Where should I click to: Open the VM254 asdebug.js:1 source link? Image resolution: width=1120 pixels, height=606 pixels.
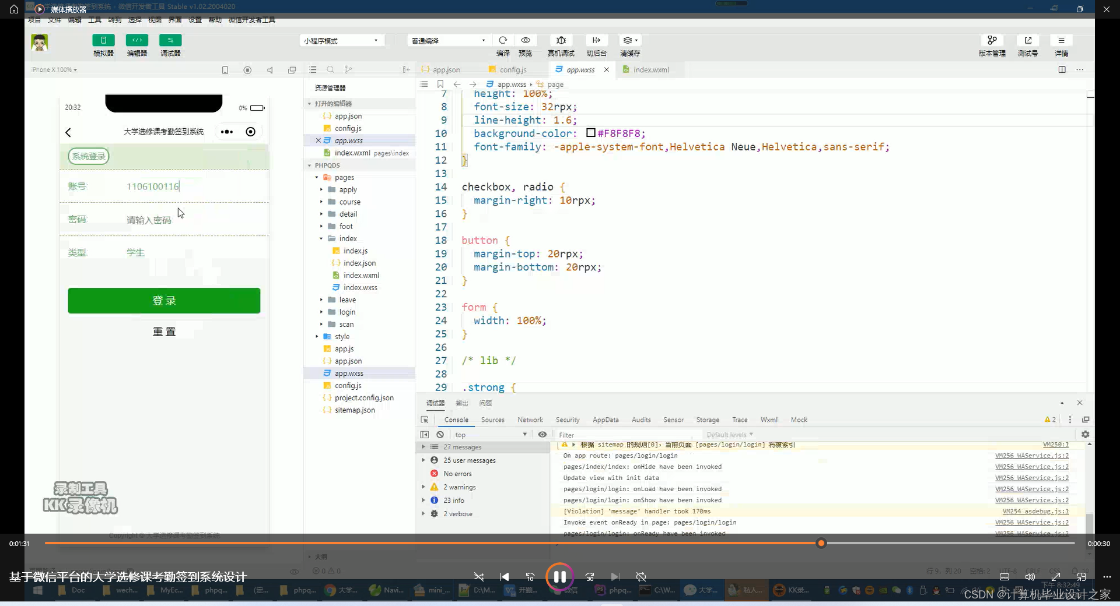1035,511
